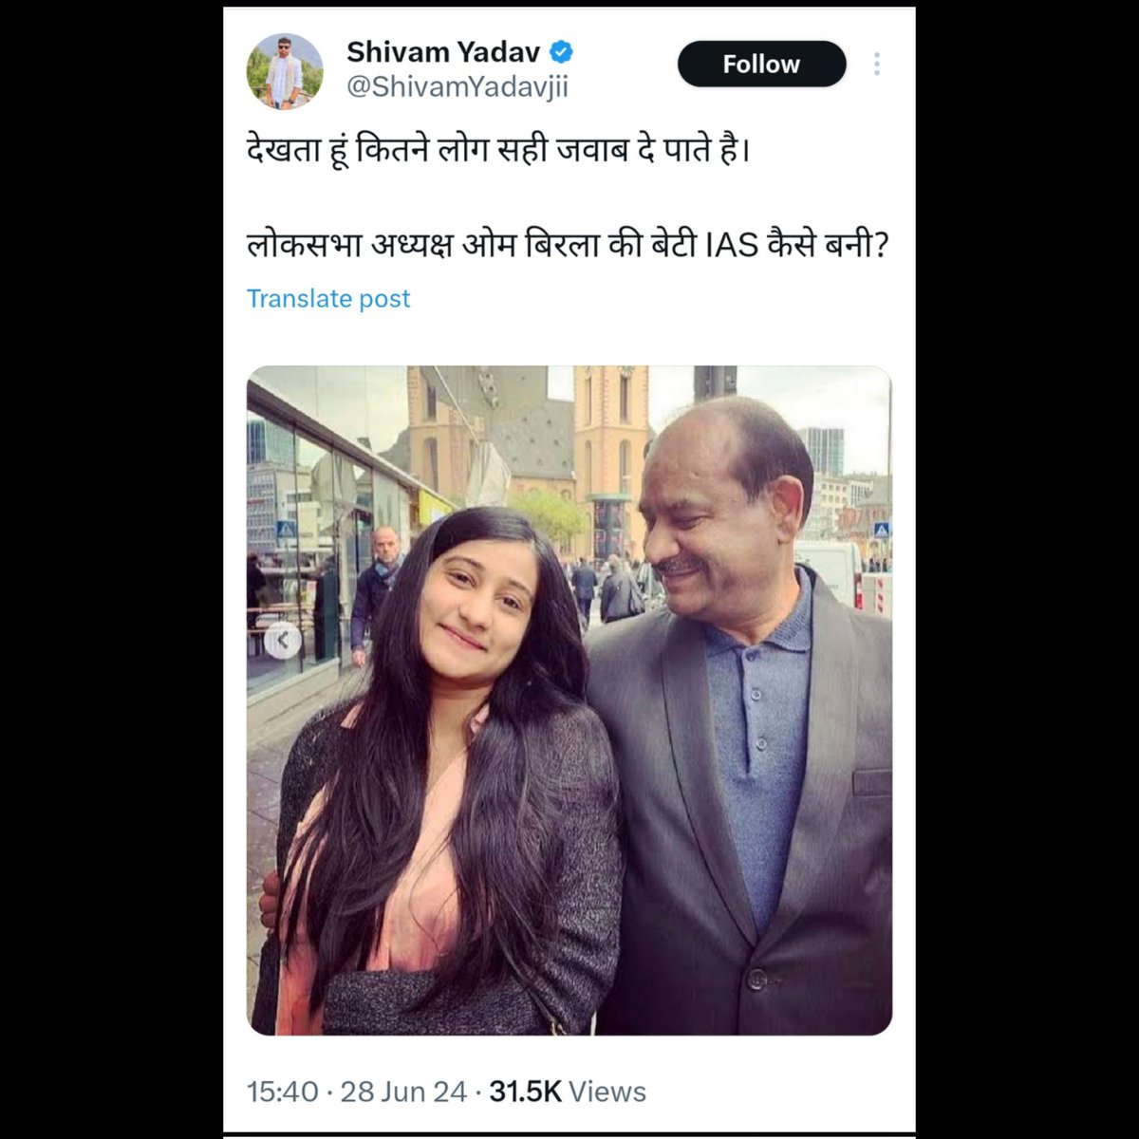Click the Translate post link
The image size is (1139, 1139).
point(328,298)
